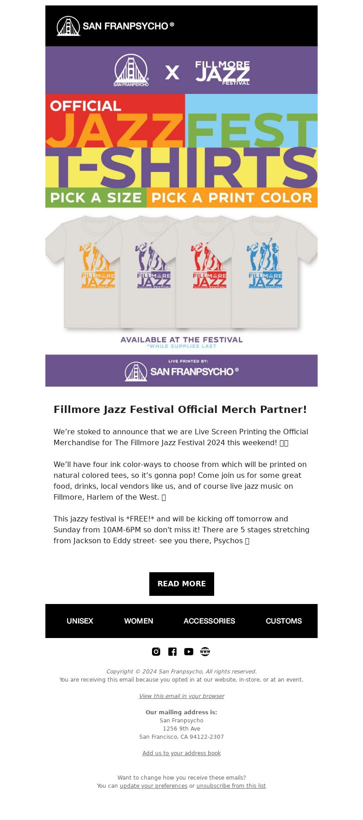This screenshot has width=363, height=820.
Task: Open the UNISEX menu item
Action: (x=80, y=621)
